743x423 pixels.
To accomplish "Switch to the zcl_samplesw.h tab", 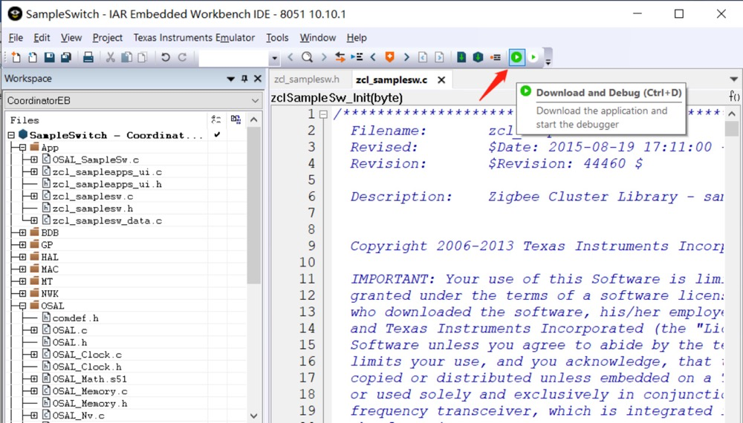I will pos(307,79).
